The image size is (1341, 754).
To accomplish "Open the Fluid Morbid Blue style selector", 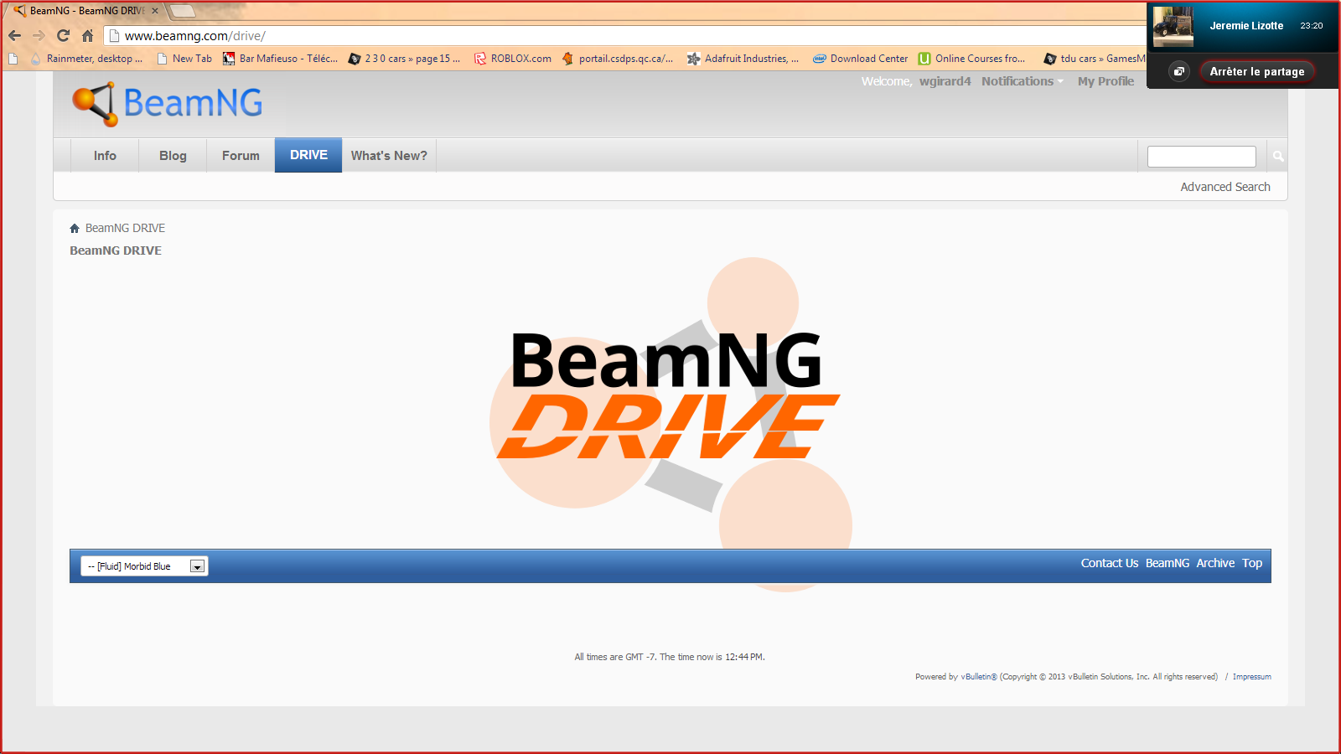I will (144, 566).
